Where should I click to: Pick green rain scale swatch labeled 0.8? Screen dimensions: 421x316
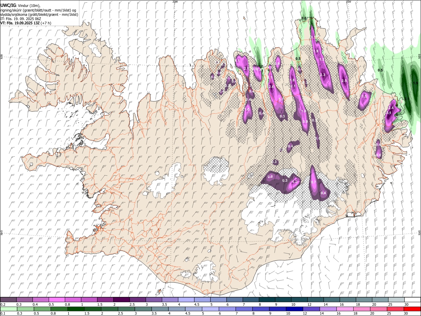coord(59,309)
